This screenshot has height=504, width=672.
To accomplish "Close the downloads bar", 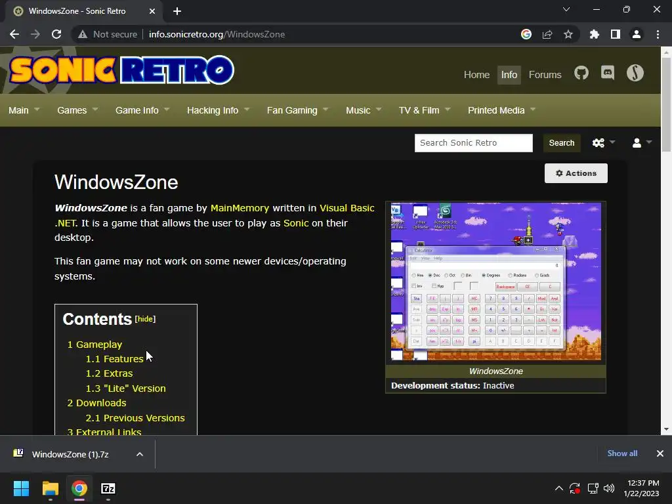I will coord(660,453).
